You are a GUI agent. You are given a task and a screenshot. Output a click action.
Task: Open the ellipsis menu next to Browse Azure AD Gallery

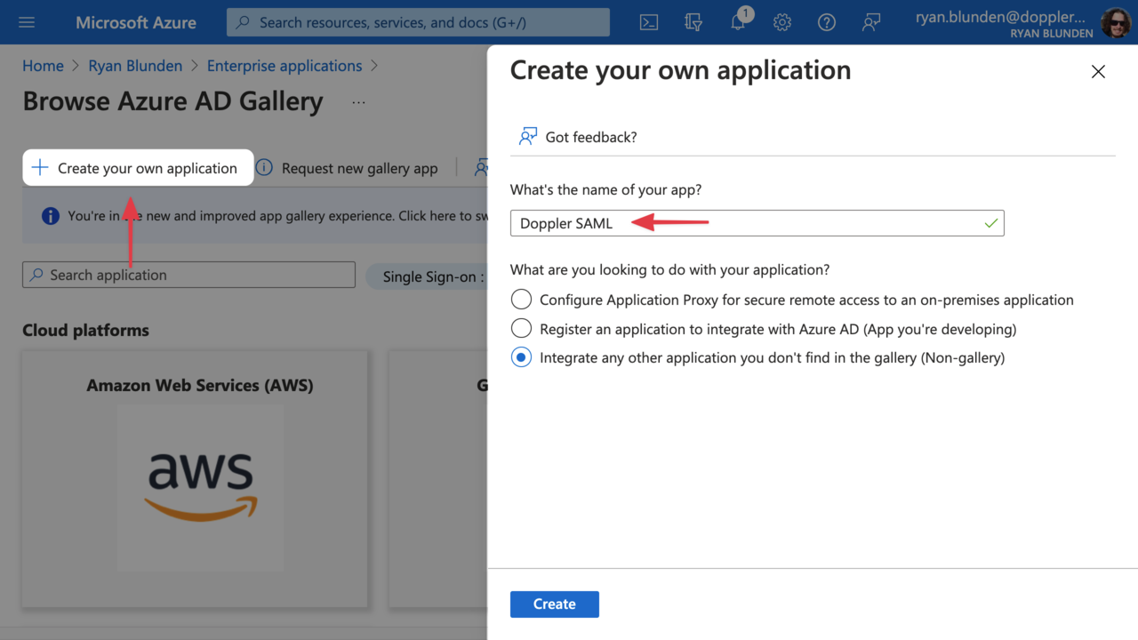[358, 102]
